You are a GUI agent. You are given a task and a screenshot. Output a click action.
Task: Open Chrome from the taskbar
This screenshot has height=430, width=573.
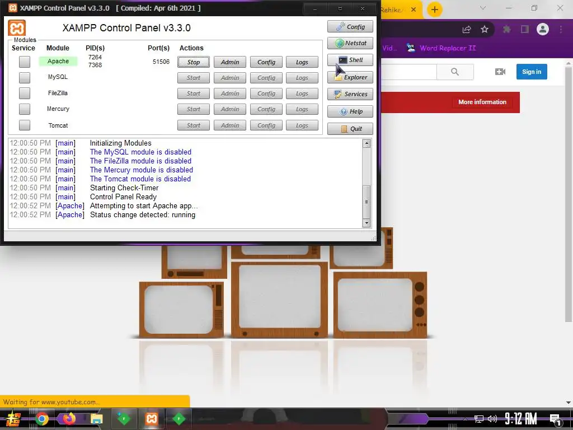tap(41, 419)
